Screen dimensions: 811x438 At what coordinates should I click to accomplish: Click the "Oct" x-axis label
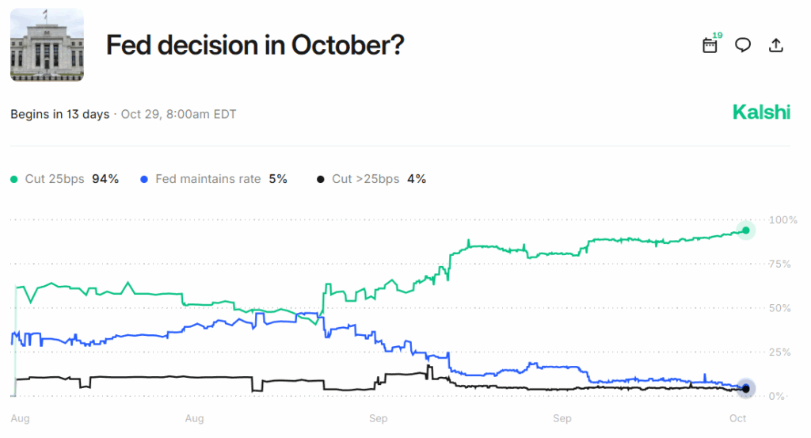[x=737, y=417]
